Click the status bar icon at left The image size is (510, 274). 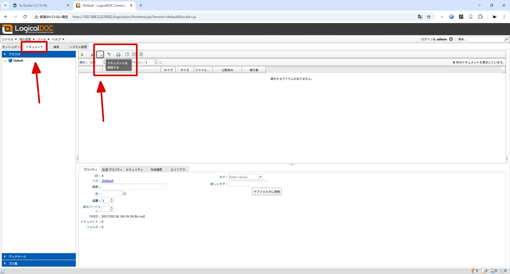click(x=3, y=271)
